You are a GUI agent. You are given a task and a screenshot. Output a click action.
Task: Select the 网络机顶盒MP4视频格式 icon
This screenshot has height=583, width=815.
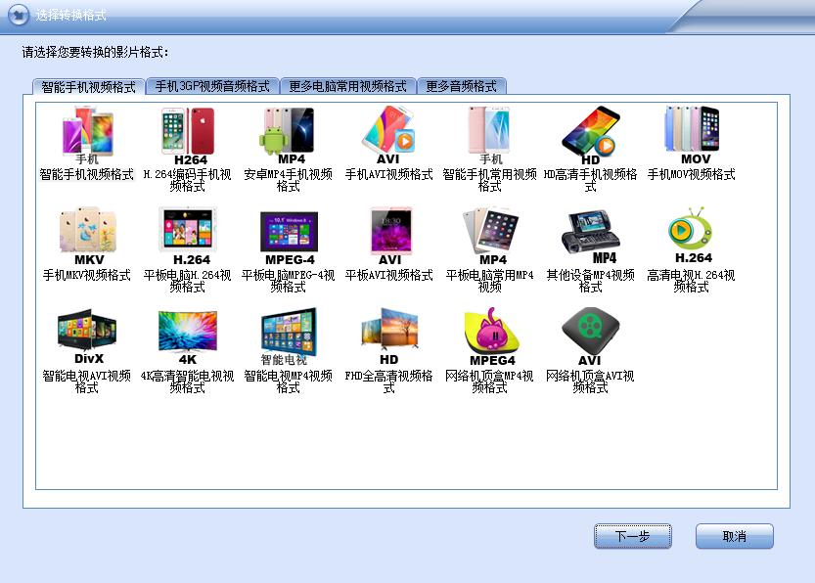click(491, 336)
